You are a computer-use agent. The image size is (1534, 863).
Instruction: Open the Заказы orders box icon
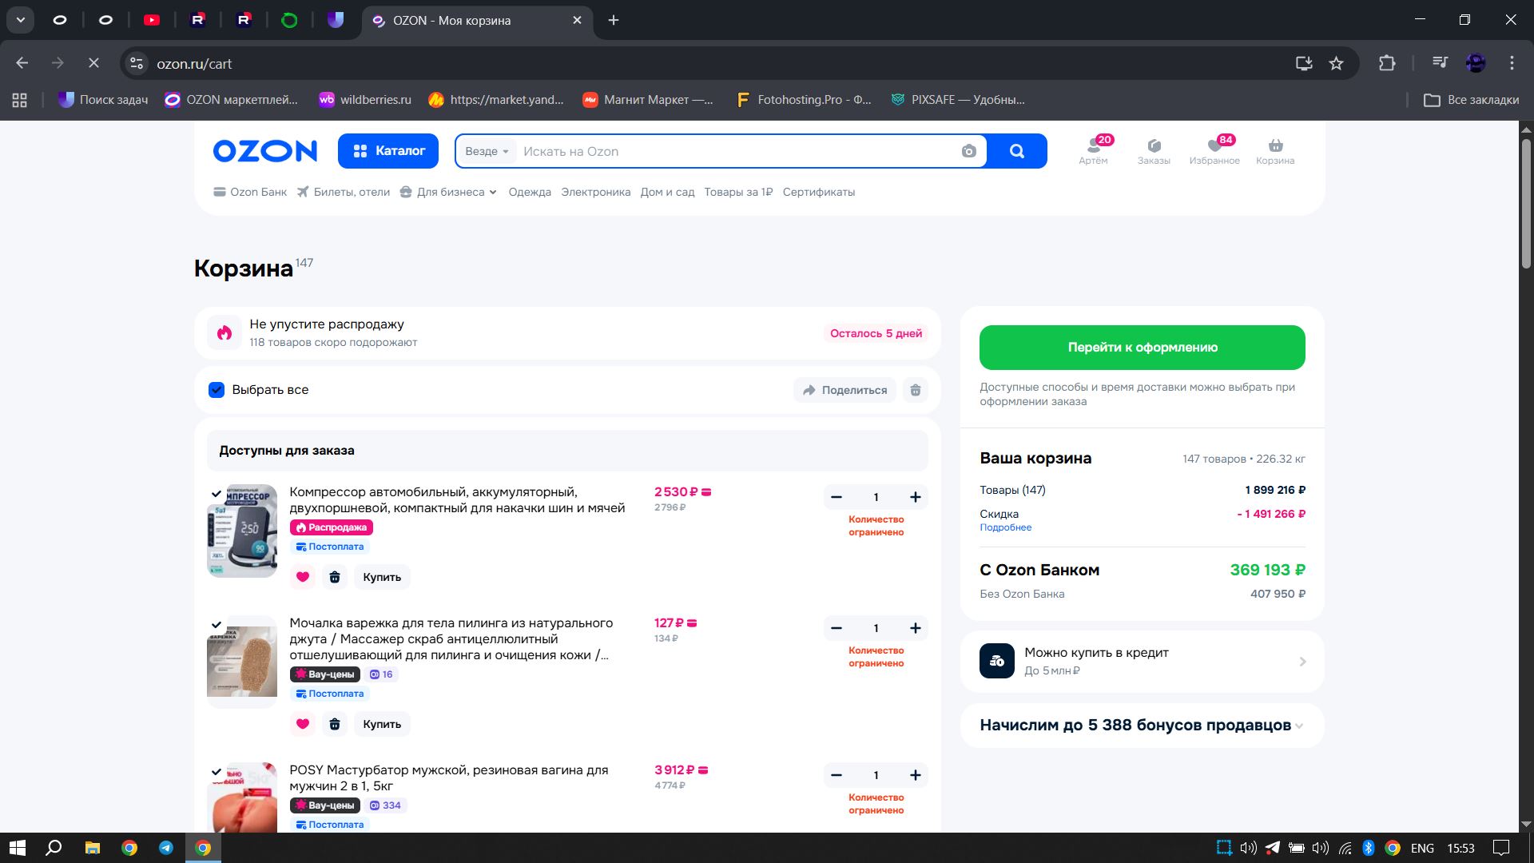tap(1153, 146)
